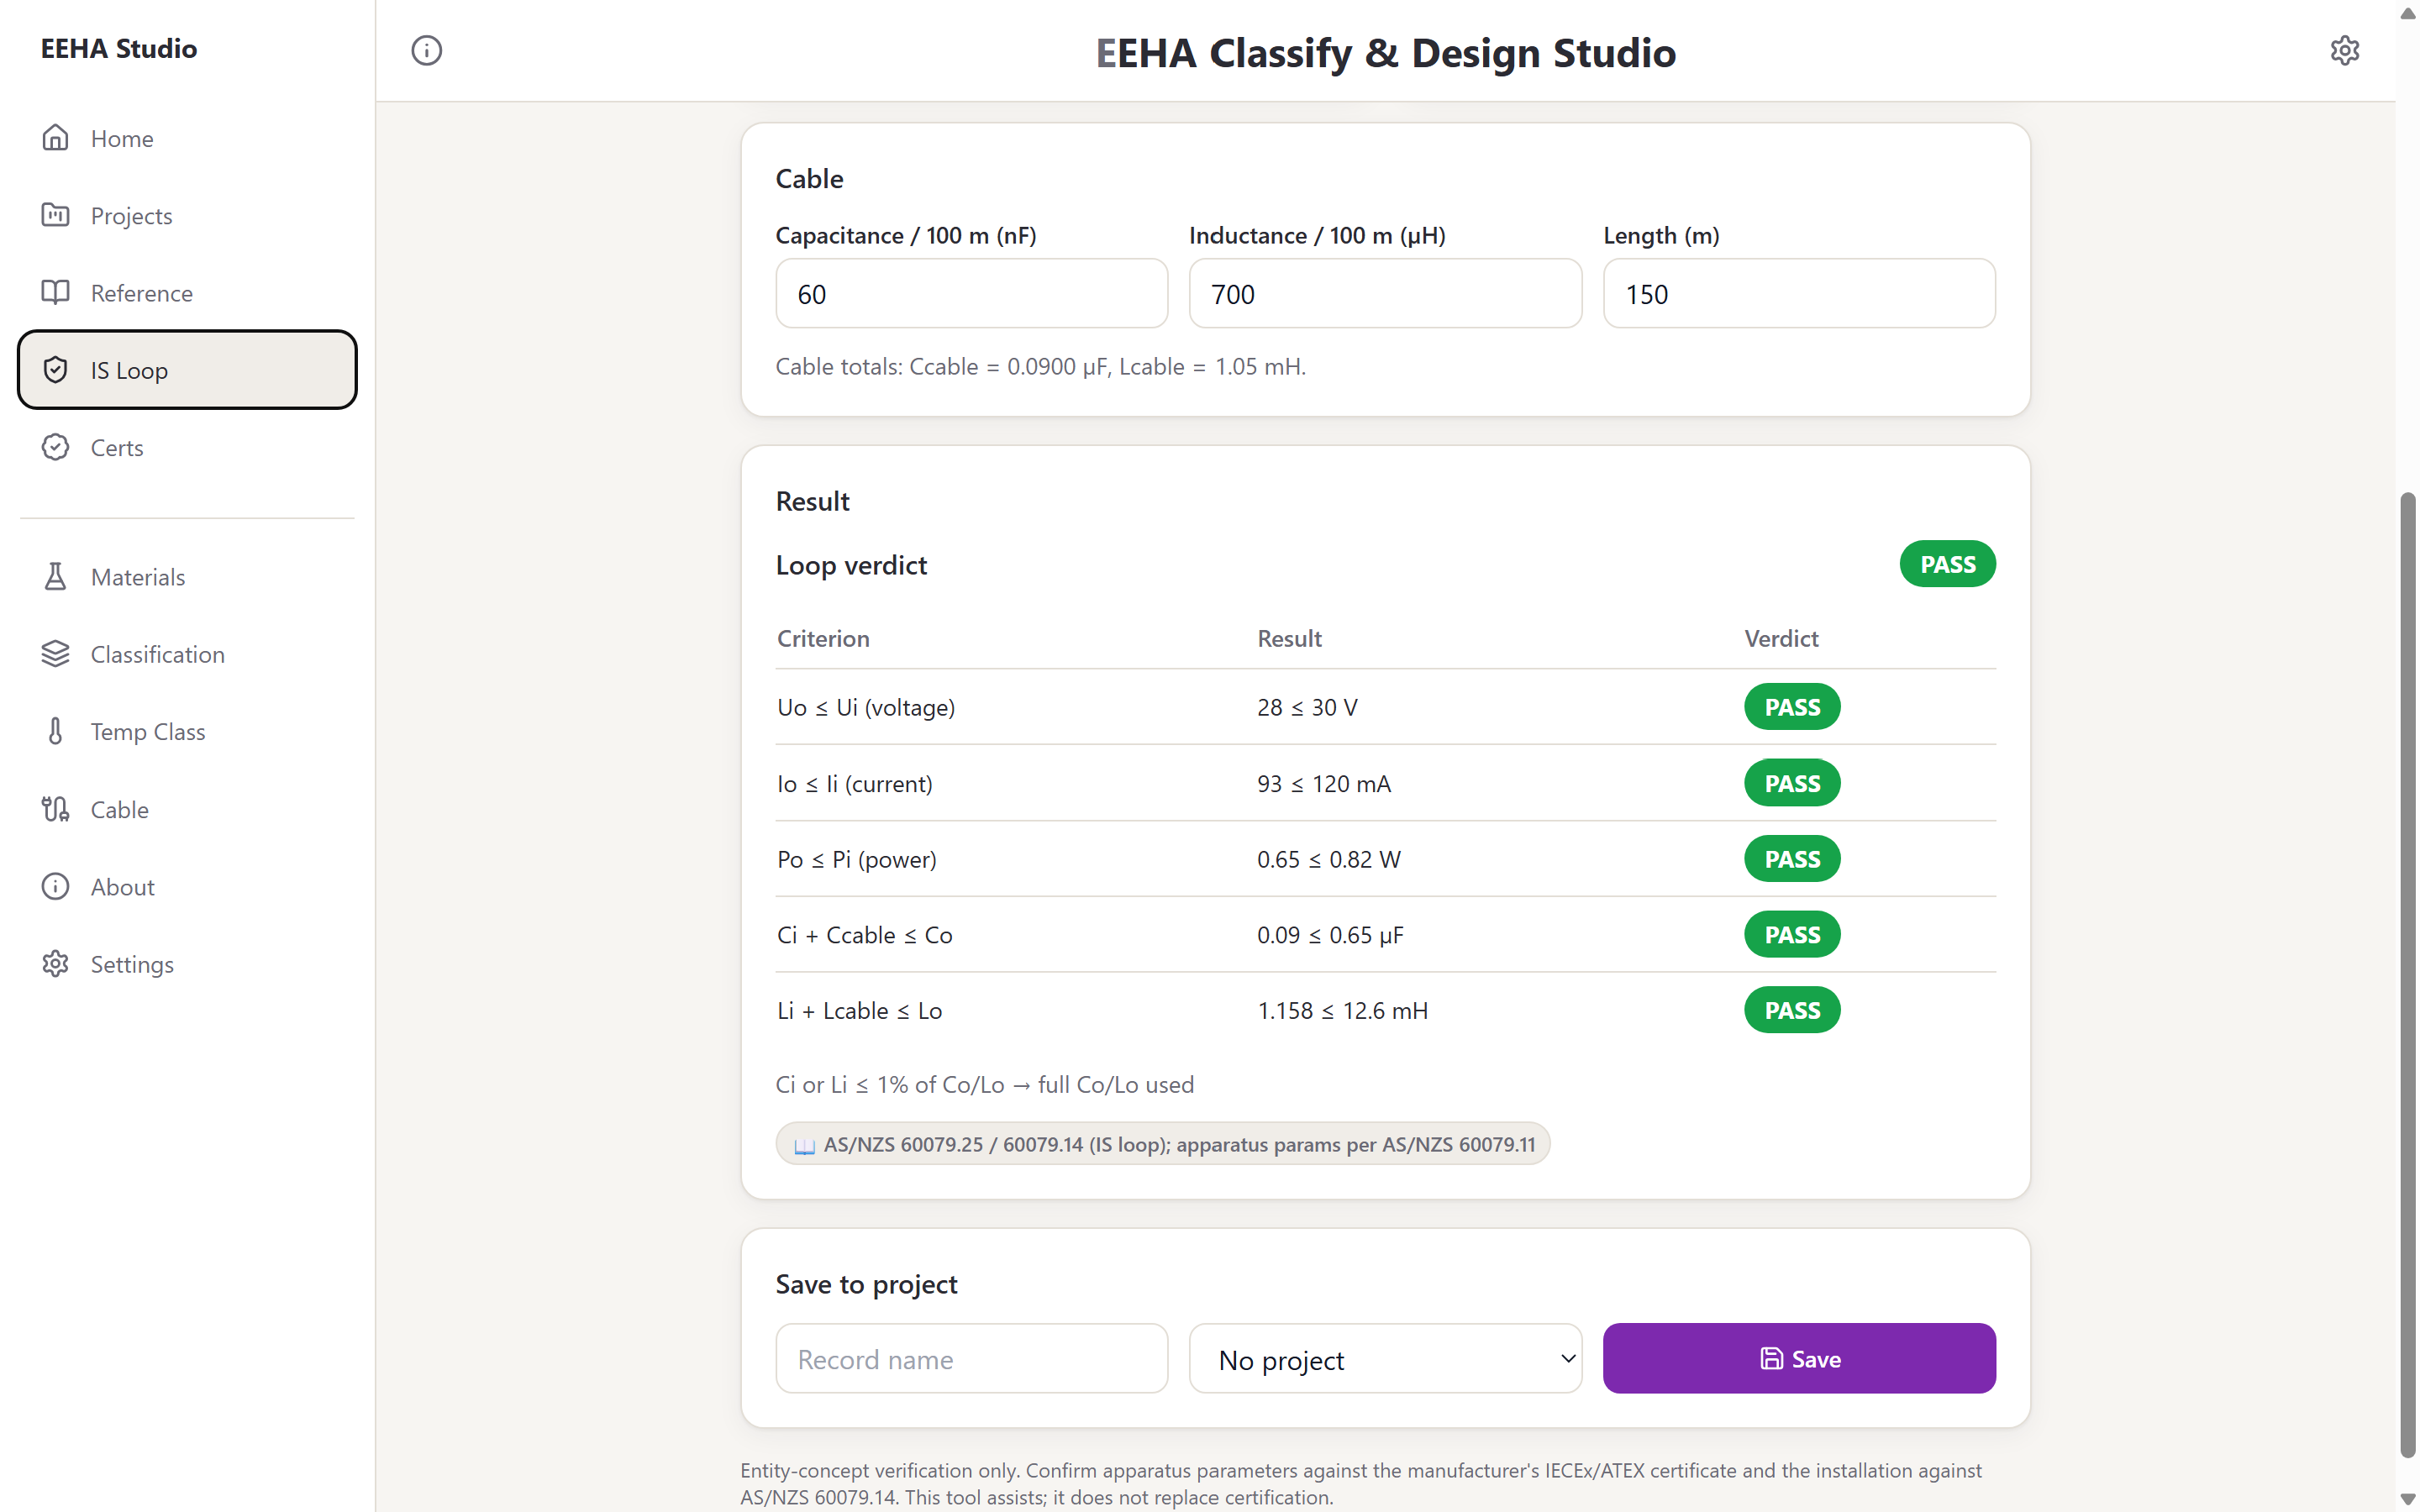
Task: Click PASS badge for Io ≤ Ii row
Action: click(1792, 783)
